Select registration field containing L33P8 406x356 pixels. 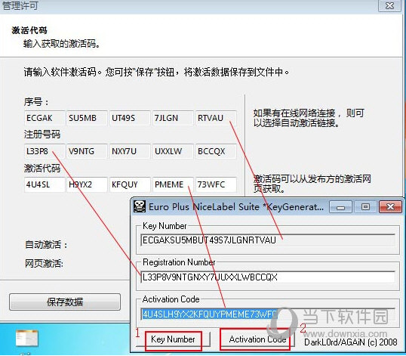click(45, 151)
